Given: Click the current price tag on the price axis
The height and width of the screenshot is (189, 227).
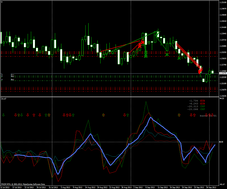Looking at the screenshot, I should [223, 74].
